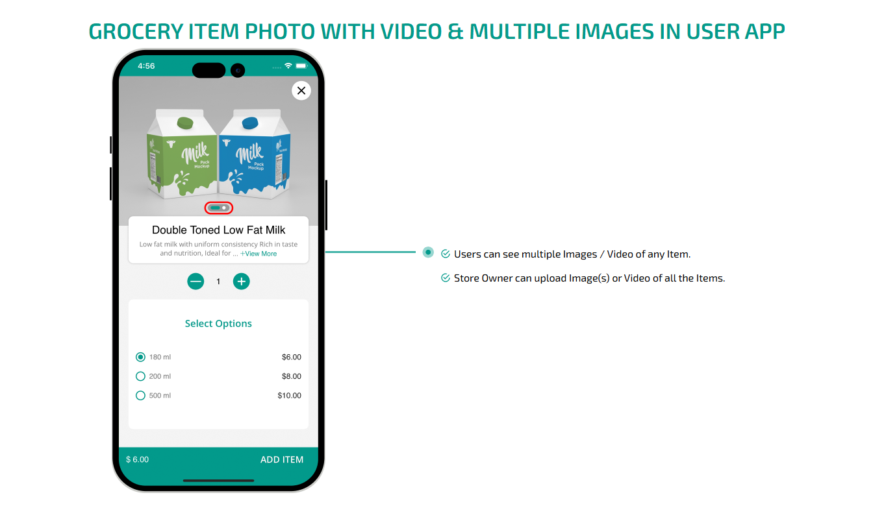
Task: Choose the 200 ml radio option
Action: pos(140,376)
